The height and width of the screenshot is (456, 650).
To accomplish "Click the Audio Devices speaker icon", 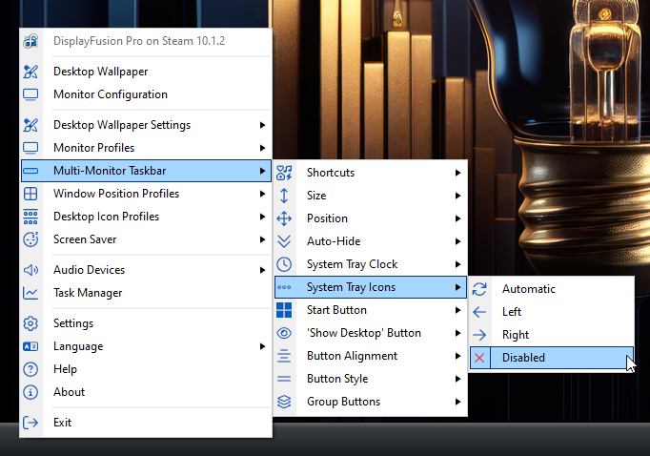I will point(30,270).
